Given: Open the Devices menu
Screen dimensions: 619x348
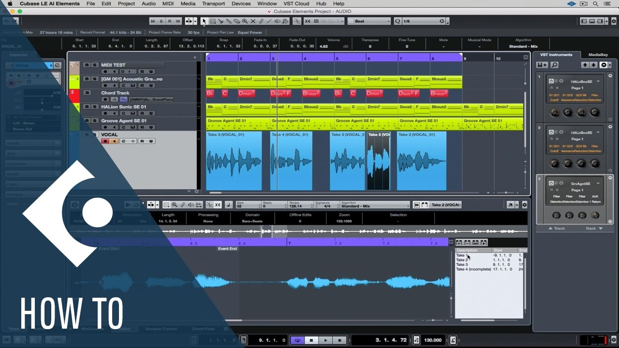Looking at the screenshot, I should 241,3.
